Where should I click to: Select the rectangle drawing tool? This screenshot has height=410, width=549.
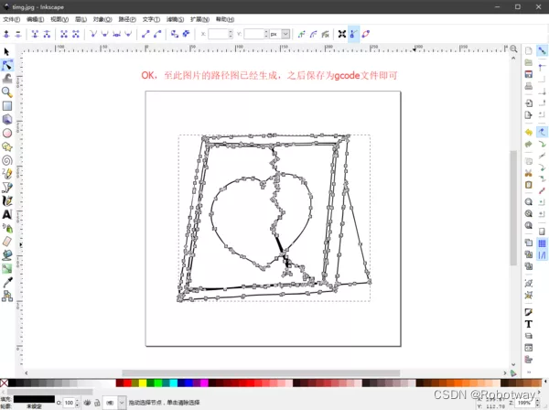point(7,106)
